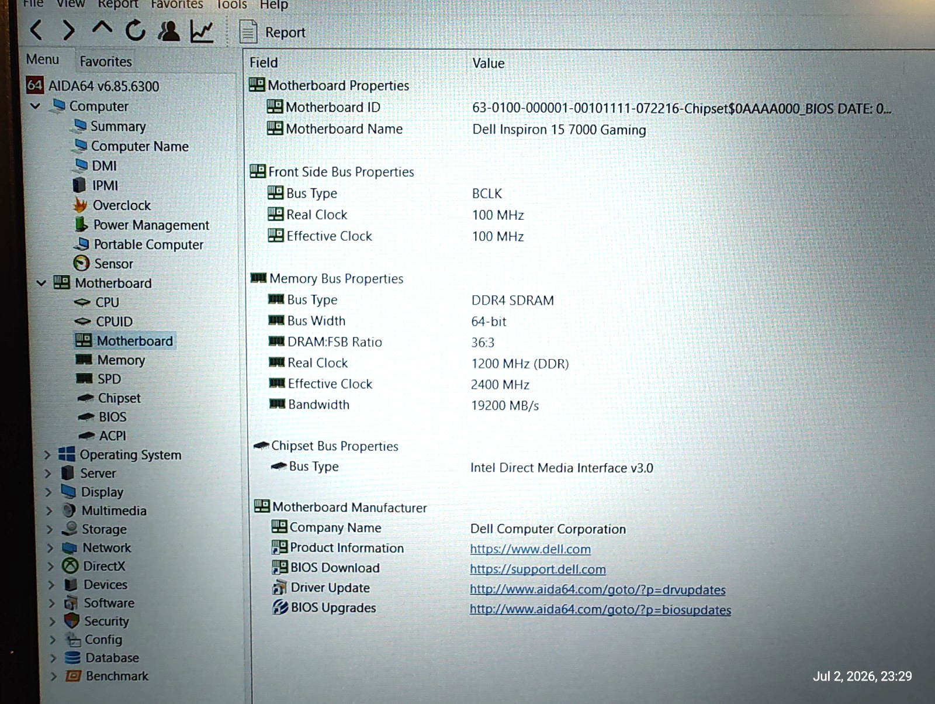Image resolution: width=935 pixels, height=704 pixels.
Task: Switch to the Favorites tab
Action: pyautogui.click(x=106, y=61)
